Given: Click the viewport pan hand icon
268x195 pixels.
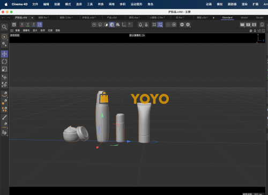Looking at the screenshot, I should [x=251, y=31].
